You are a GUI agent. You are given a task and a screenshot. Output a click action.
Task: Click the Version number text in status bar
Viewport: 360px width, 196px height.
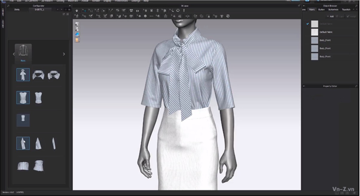coord(9,192)
